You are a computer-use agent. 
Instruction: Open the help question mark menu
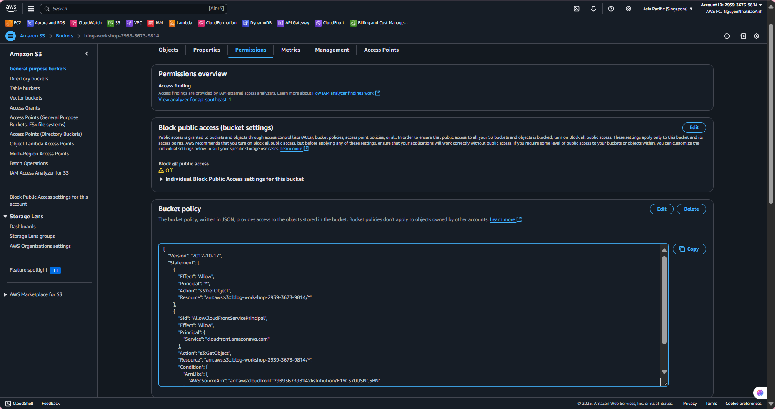[x=611, y=9]
